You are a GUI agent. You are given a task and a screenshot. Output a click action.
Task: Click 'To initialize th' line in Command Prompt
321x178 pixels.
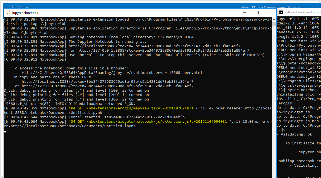point(303,143)
